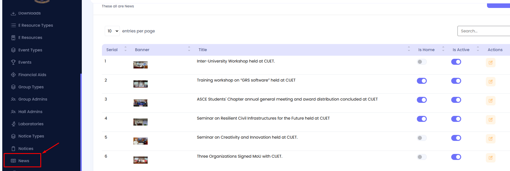
Task: Open Hall Admins from the sidebar
Action: point(30,112)
